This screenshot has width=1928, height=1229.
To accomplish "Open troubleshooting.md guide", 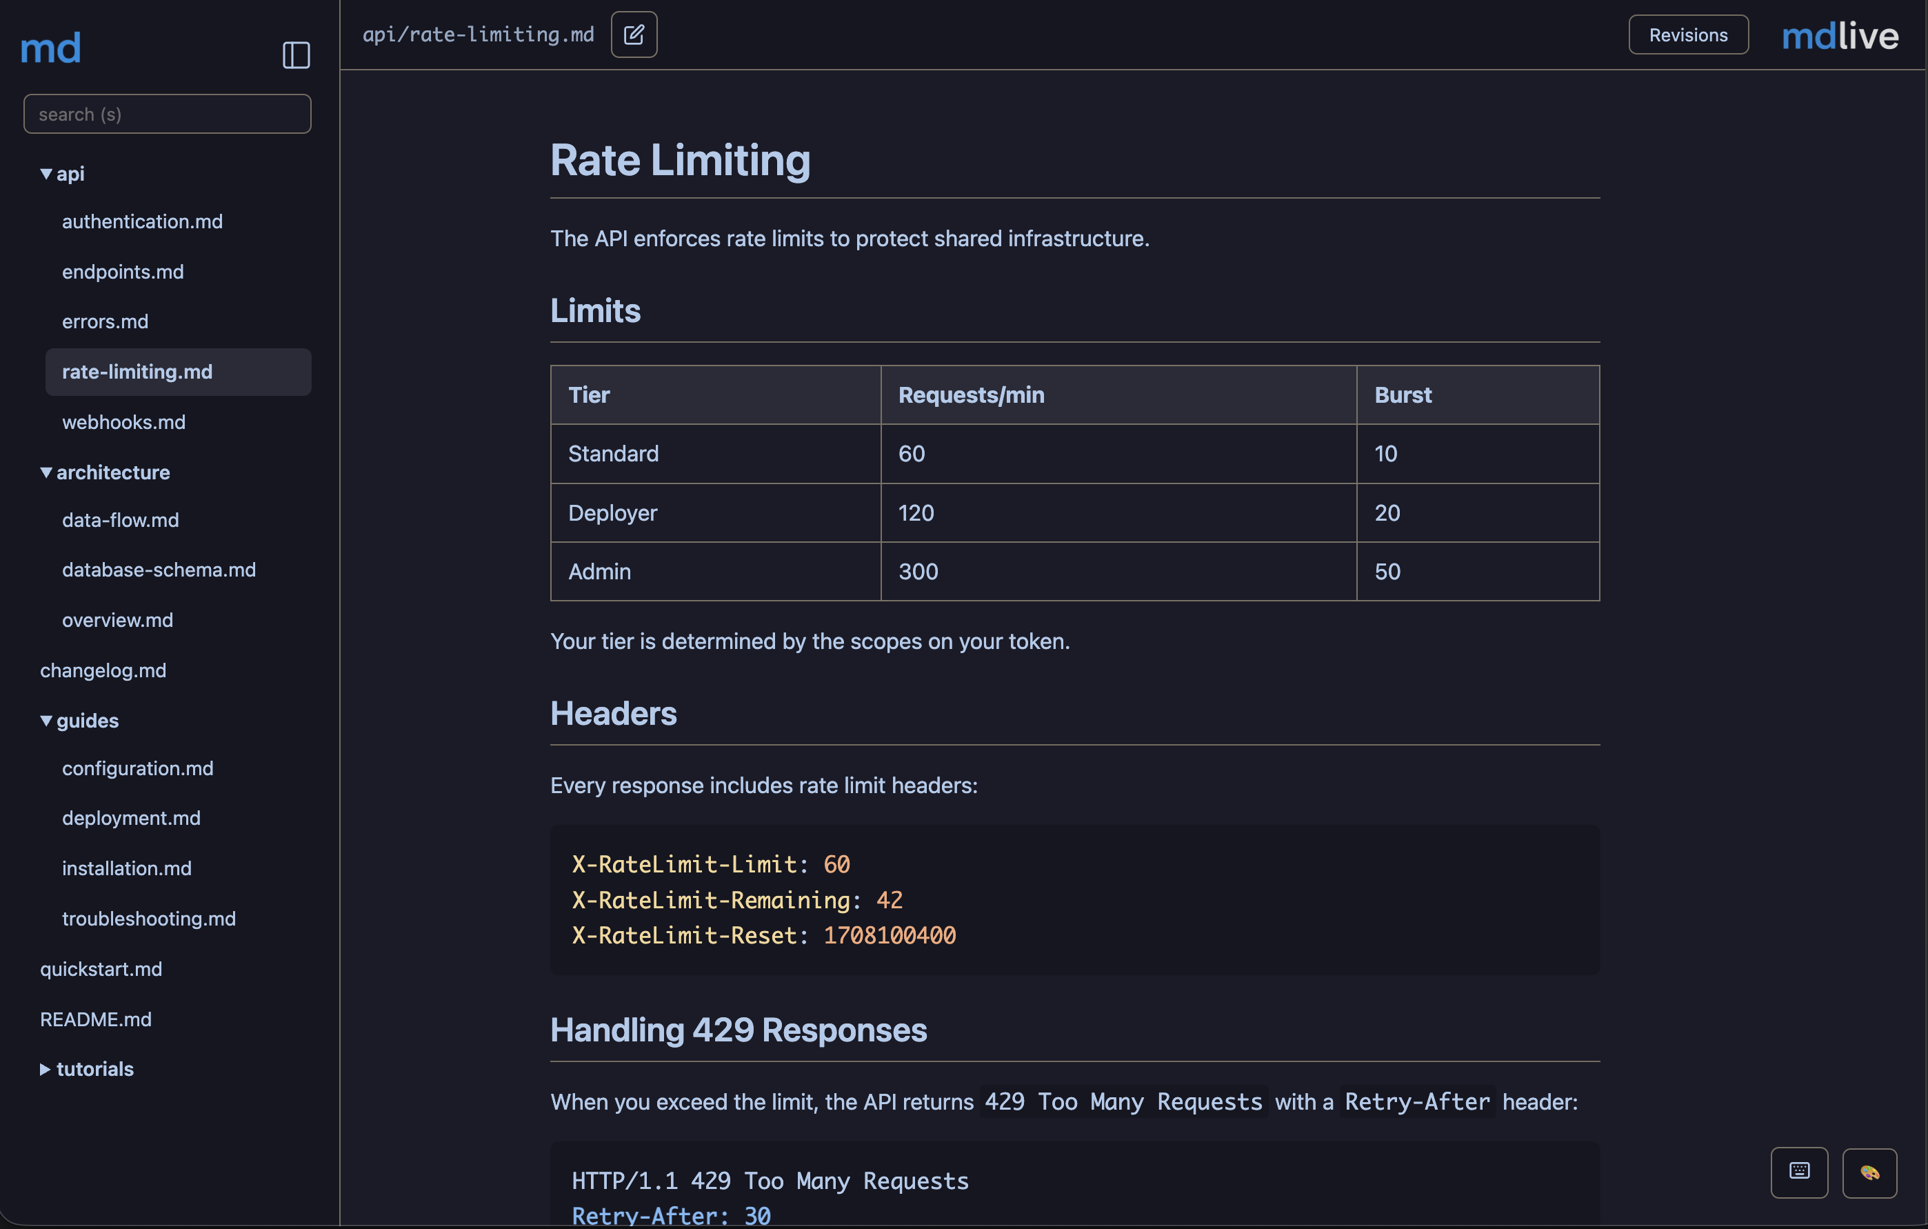I will [x=149, y=919].
